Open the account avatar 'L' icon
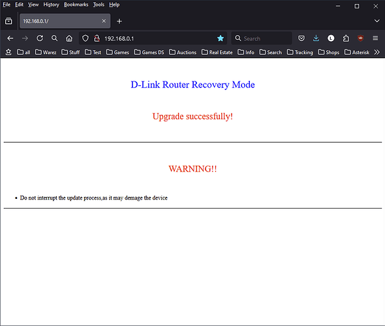 click(x=331, y=38)
